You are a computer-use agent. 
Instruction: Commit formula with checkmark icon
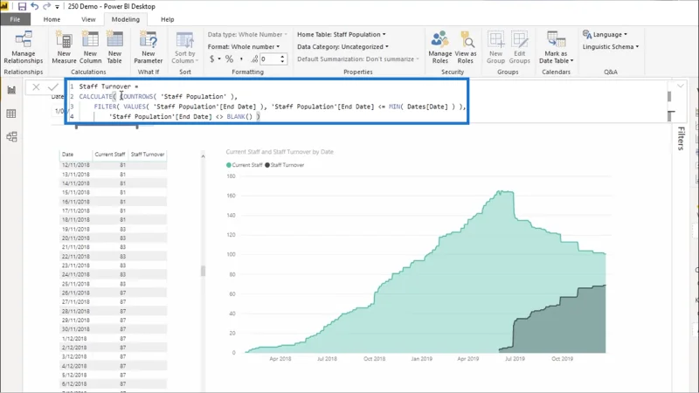(53, 86)
